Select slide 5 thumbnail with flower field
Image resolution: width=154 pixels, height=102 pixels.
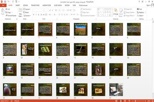81,29
